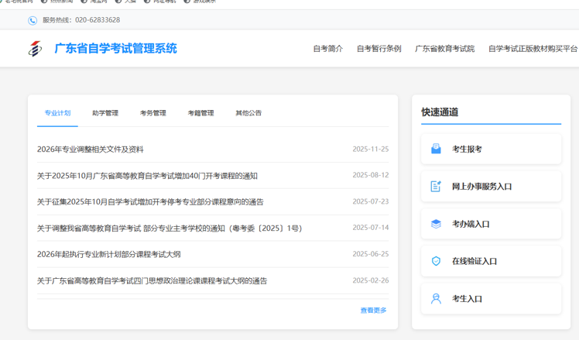The width and height of the screenshot is (579, 340).
Task: Click the 考生报考 printer icon
Action: (x=436, y=149)
